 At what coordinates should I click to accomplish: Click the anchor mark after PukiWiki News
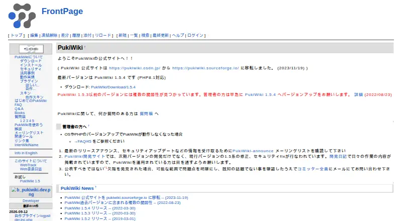tap(95, 187)
